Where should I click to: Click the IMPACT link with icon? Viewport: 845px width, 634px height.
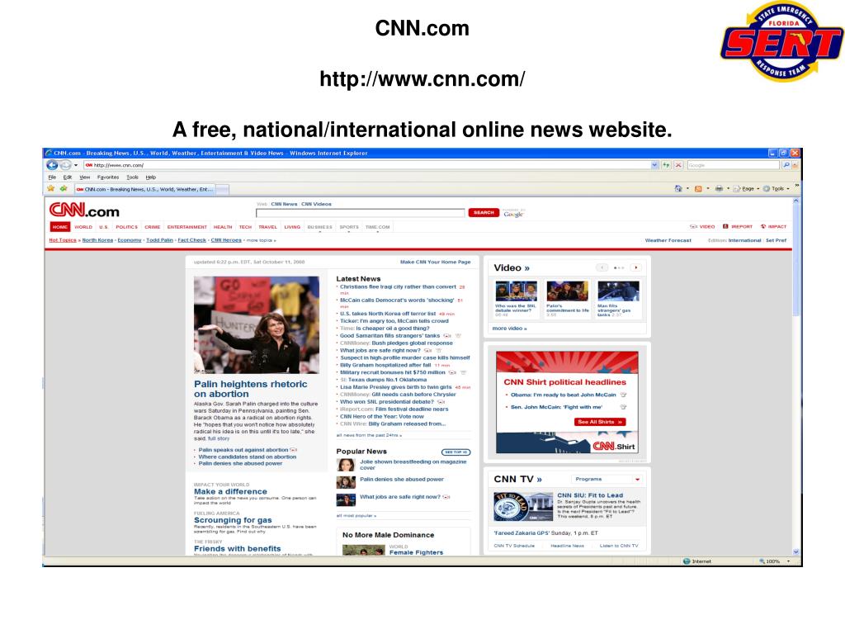pos(773,226)
